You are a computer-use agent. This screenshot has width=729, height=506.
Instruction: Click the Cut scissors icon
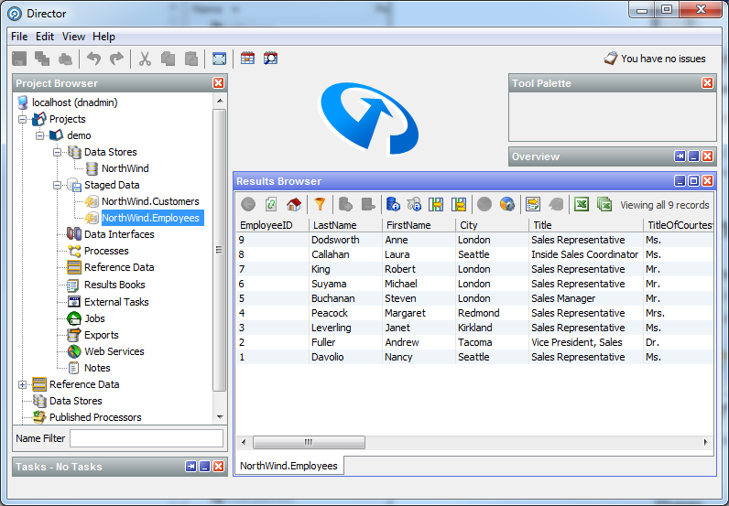[145, 59]
